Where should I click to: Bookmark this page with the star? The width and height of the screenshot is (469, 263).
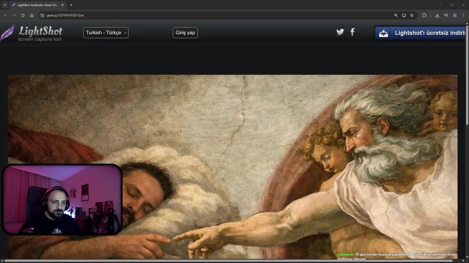412,15
